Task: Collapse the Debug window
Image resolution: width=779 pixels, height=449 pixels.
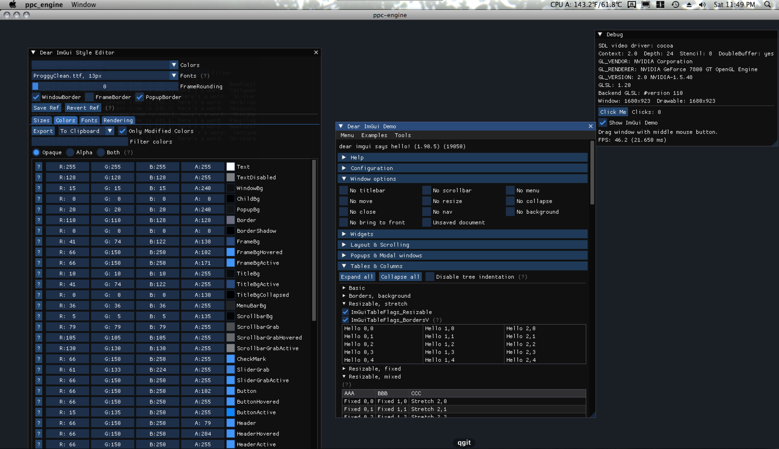Action: [600, 35]
